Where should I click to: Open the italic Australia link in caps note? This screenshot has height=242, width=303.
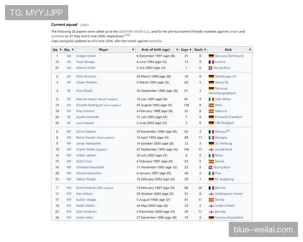point(155,41)
